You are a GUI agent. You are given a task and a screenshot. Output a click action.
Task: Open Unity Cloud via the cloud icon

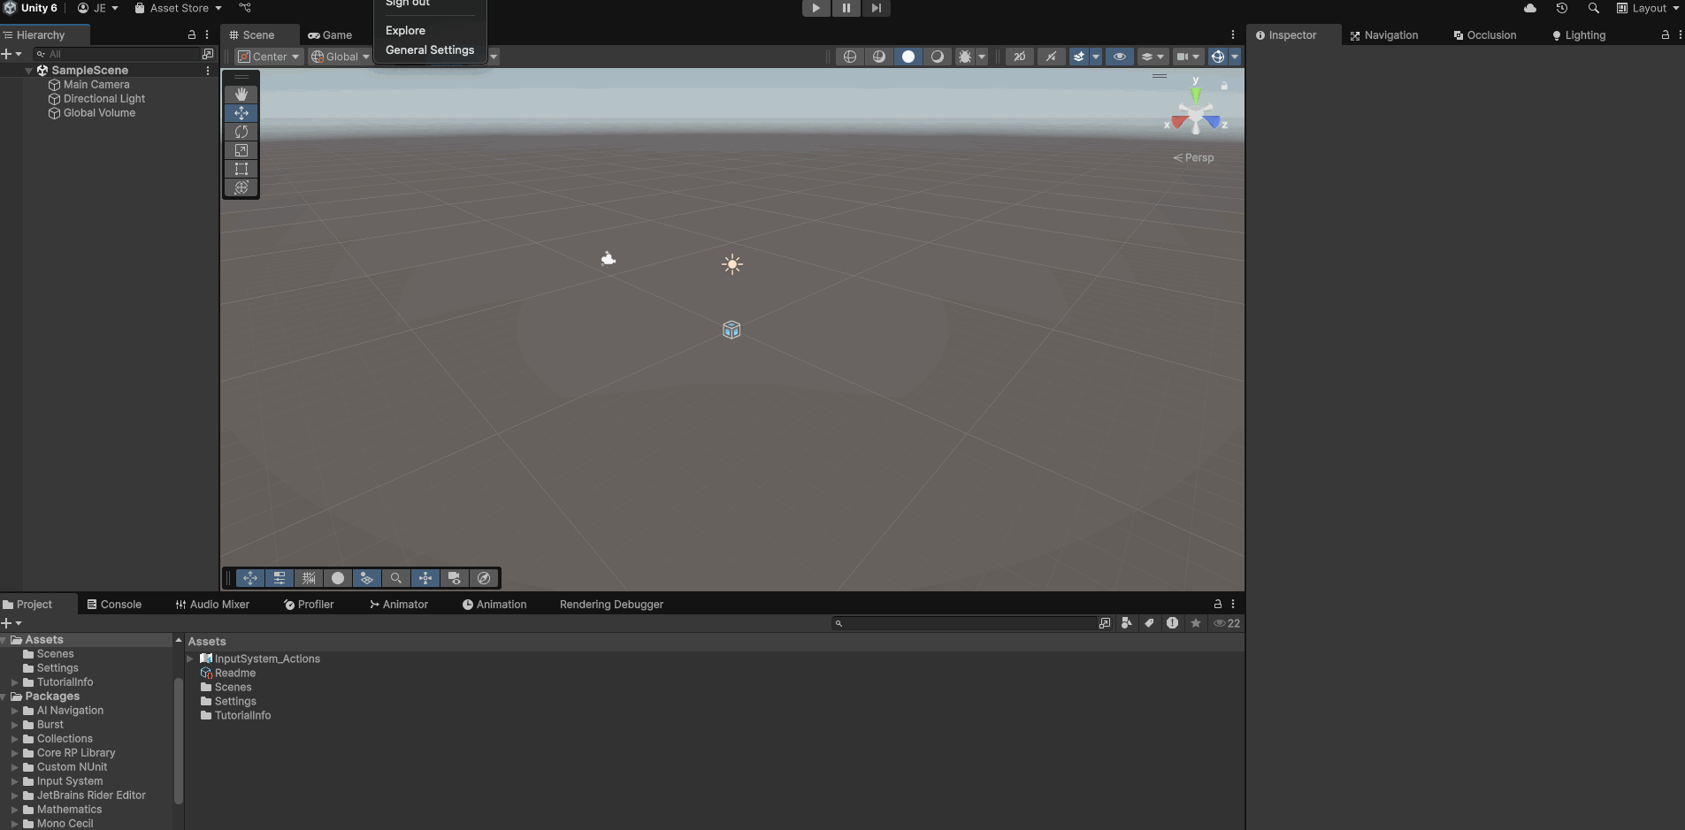pyautogui.click(x=1530, y=8)
